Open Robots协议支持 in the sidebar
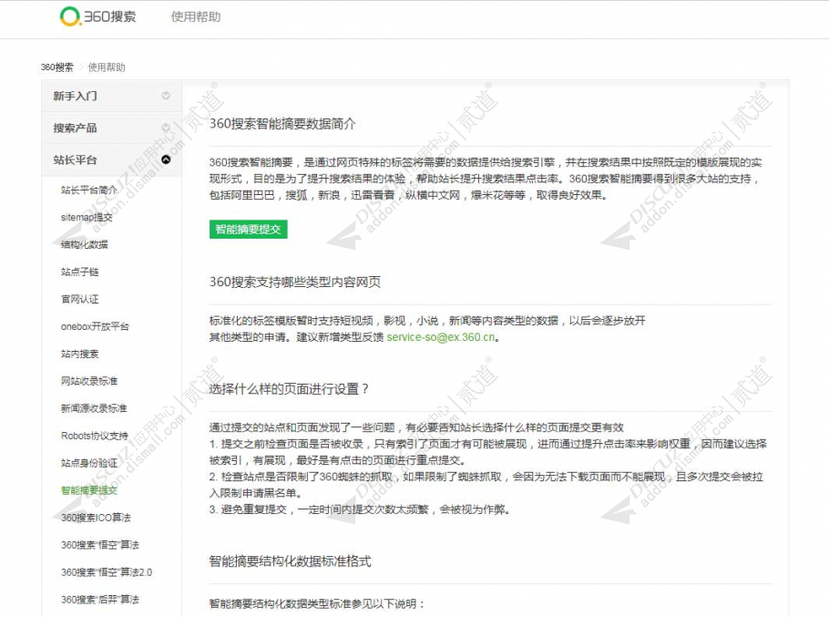Viewport: 829px width, 617px height. click(95, 436)
